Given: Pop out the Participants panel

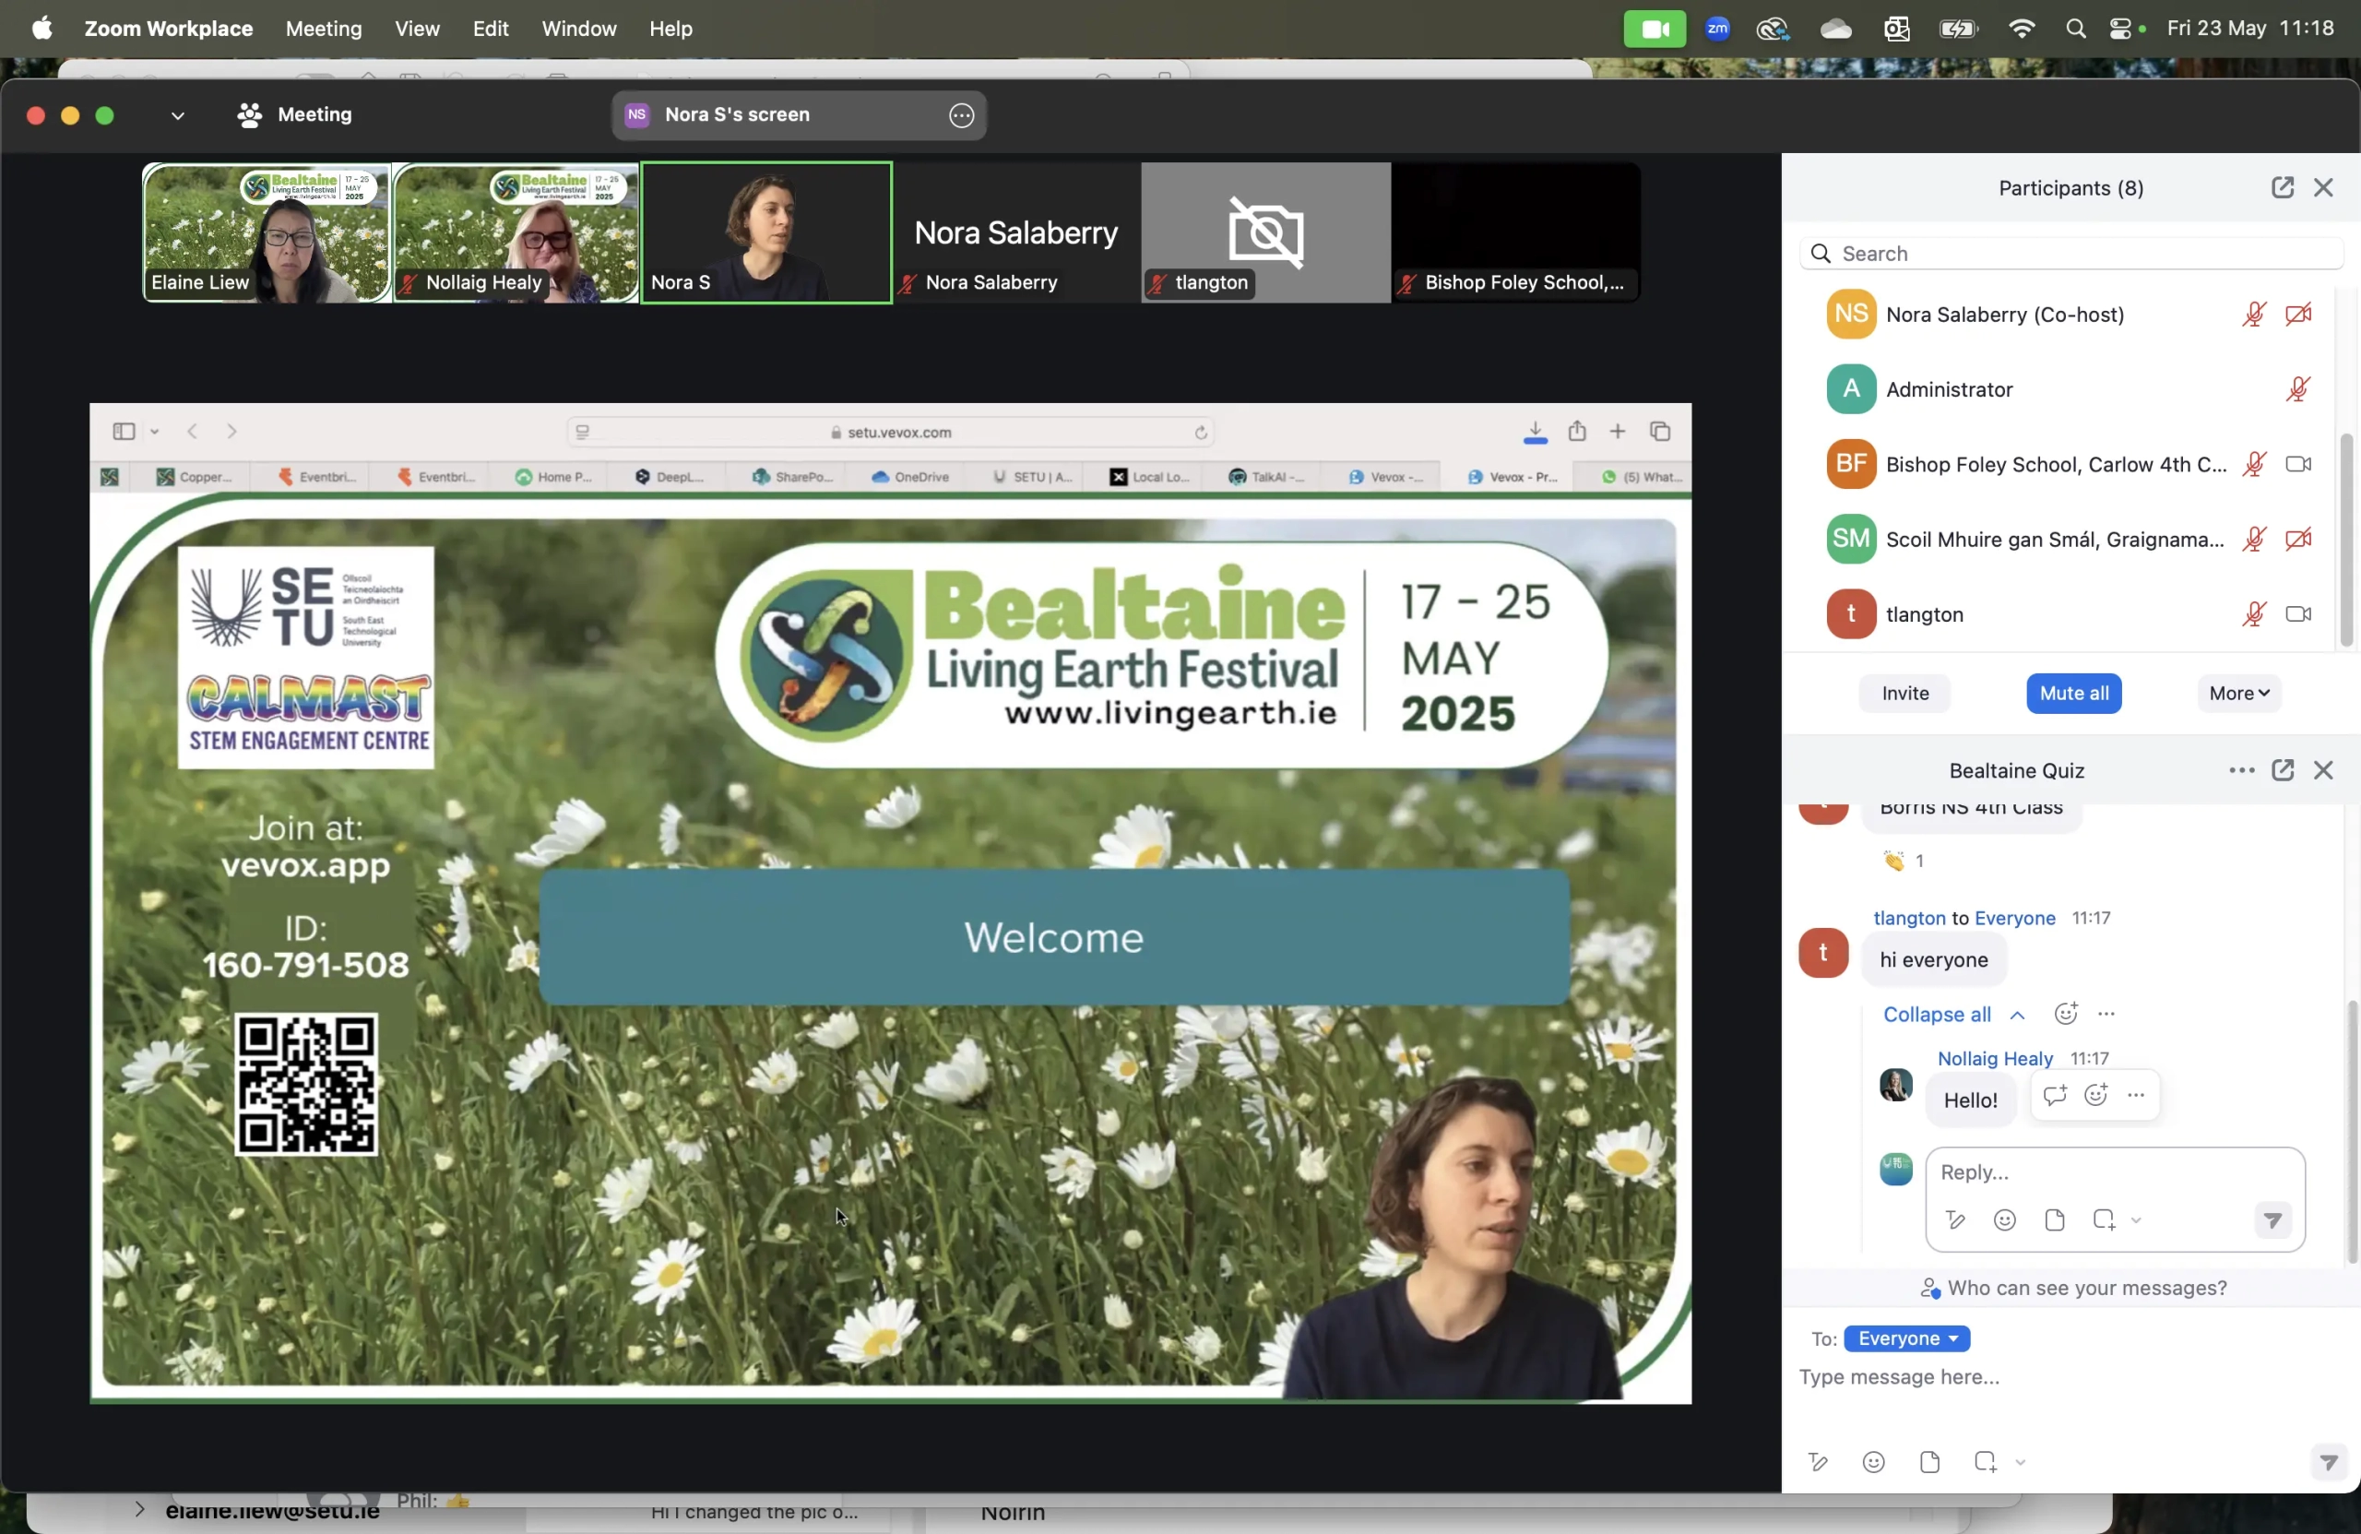Looking at the screenshot, I should pyautogui.click(x=2282, y=187).
